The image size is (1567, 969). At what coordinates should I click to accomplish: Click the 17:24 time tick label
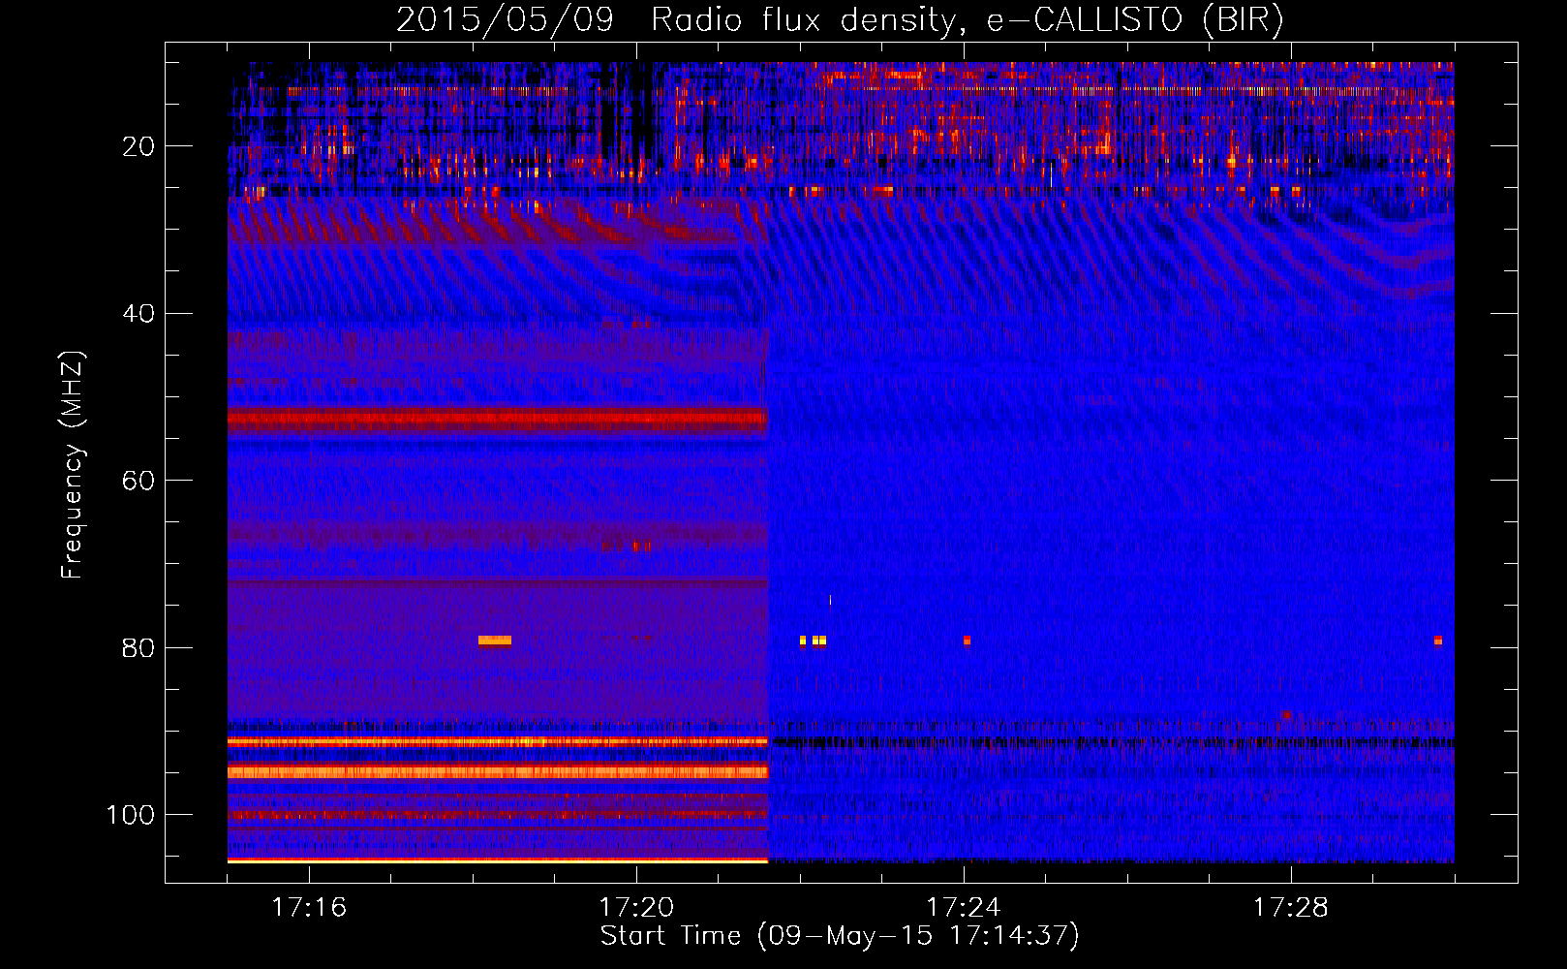[x=964, y=907]
